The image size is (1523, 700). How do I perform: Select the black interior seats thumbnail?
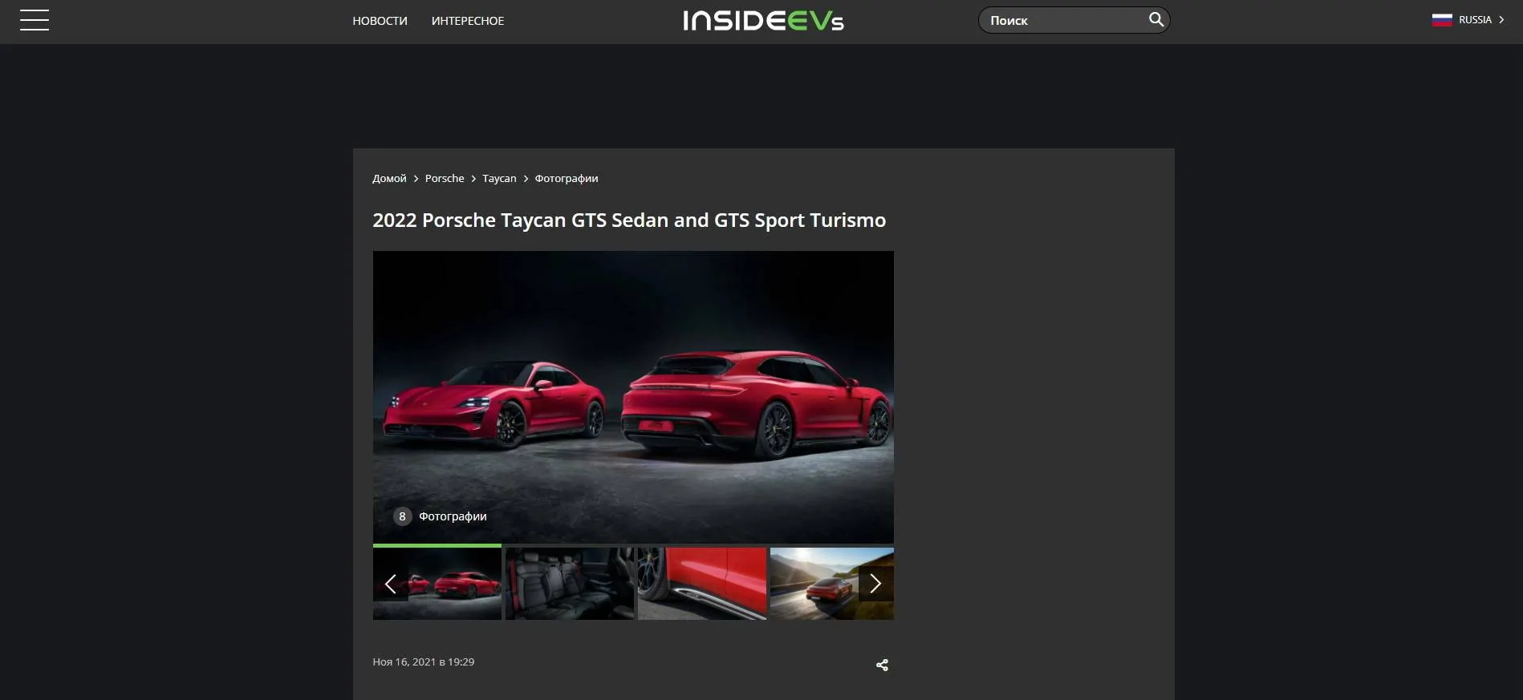tap(570, 584)
